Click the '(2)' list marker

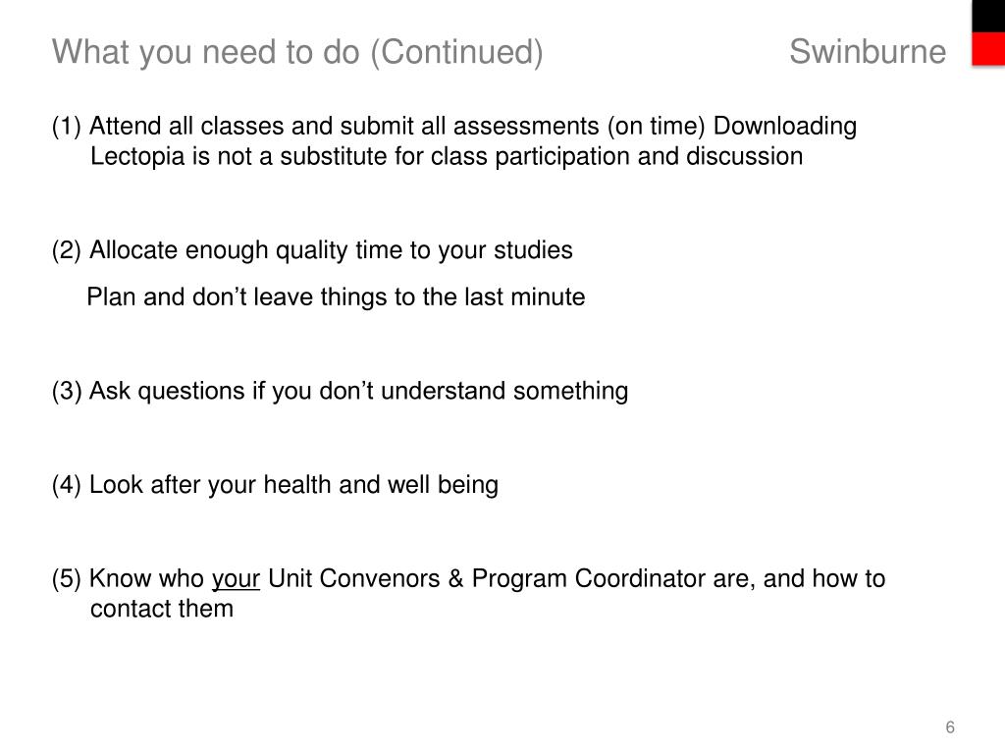coord(67,250)
